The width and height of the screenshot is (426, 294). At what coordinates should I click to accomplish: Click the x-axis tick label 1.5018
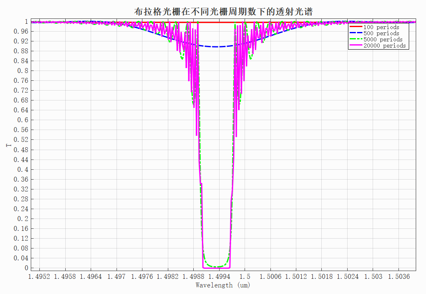coord(323,277)
